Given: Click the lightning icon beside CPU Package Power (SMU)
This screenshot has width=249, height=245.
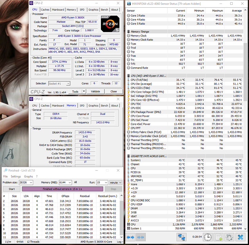Looking at the screenshot, I should [128, 112].
